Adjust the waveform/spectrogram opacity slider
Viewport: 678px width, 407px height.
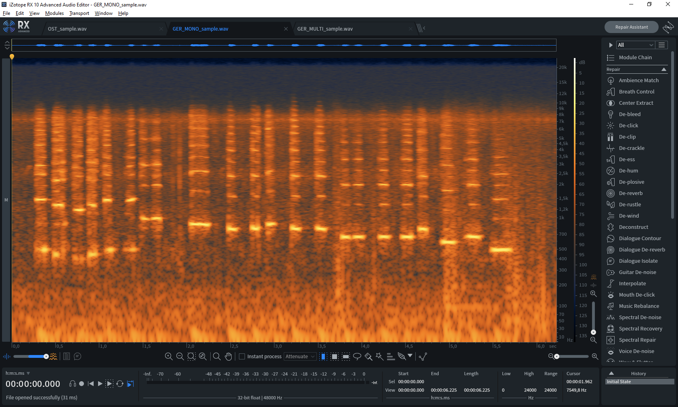pyautogui.click(x=30, y=357)
